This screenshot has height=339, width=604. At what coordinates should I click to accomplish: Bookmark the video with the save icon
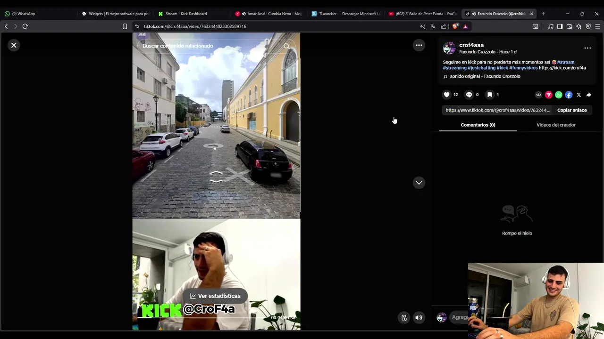(490, 95)
